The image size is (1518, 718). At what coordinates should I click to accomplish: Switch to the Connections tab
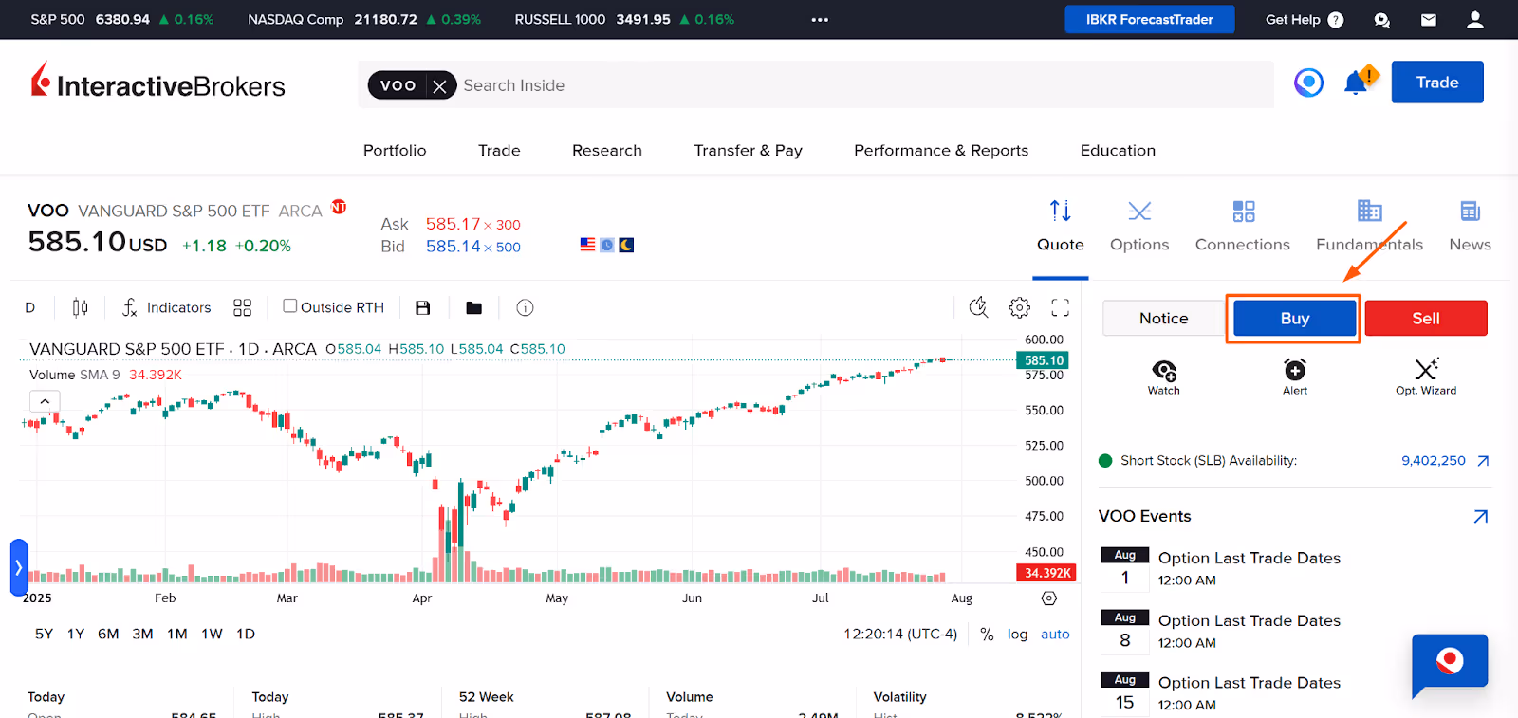[1243, 226]
